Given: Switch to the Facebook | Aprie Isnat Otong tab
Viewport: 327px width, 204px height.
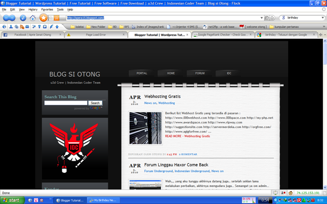Looking at the screenshot, I should [x=32, y=35].
